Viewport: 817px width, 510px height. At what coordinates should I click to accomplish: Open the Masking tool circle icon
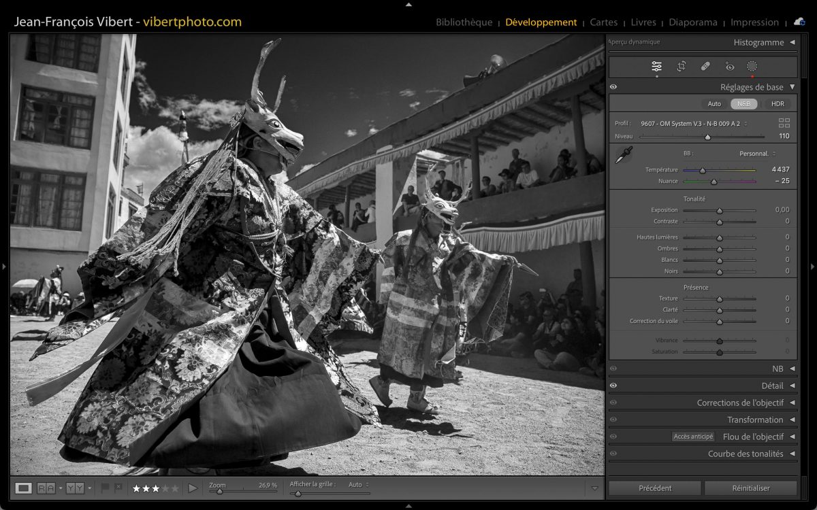(752, 66)
